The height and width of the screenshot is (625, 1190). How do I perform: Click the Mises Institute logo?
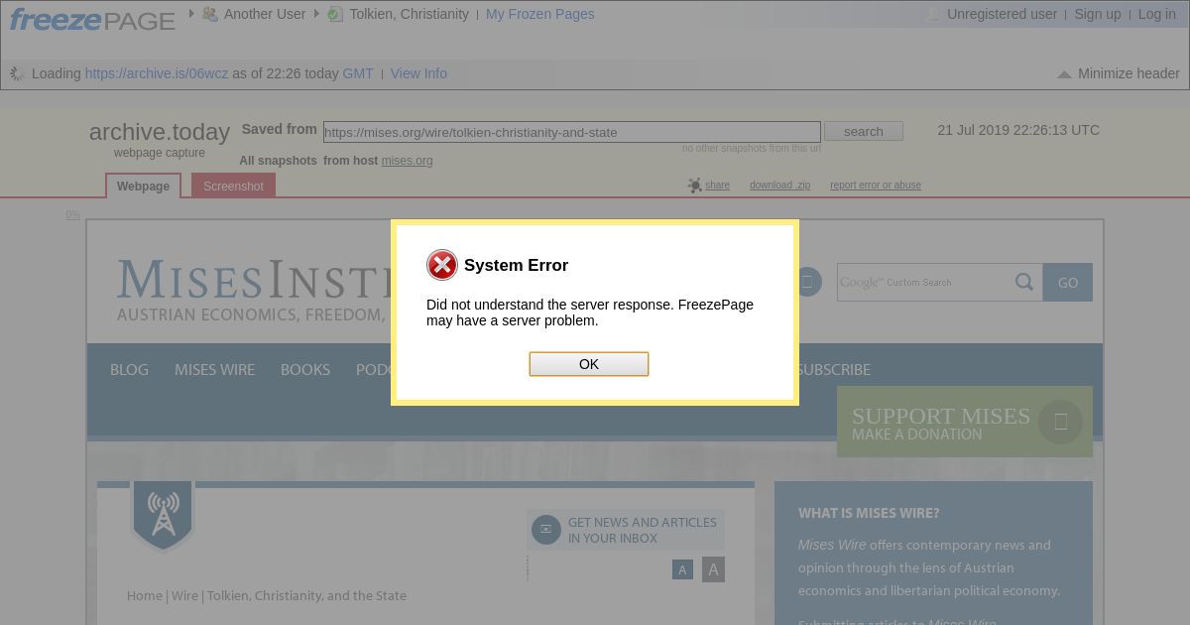tap(254, 290)
